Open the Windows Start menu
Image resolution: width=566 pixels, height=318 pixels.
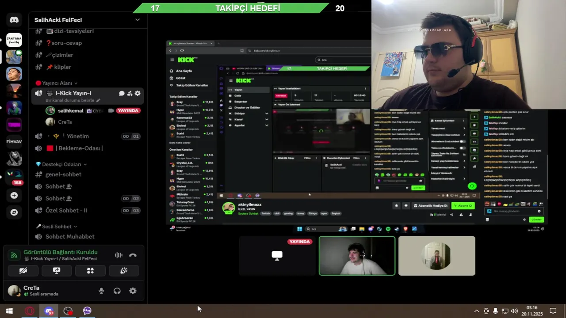tap(9, 310)
